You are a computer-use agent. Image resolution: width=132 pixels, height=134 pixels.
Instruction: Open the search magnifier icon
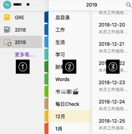coord(129,5)
